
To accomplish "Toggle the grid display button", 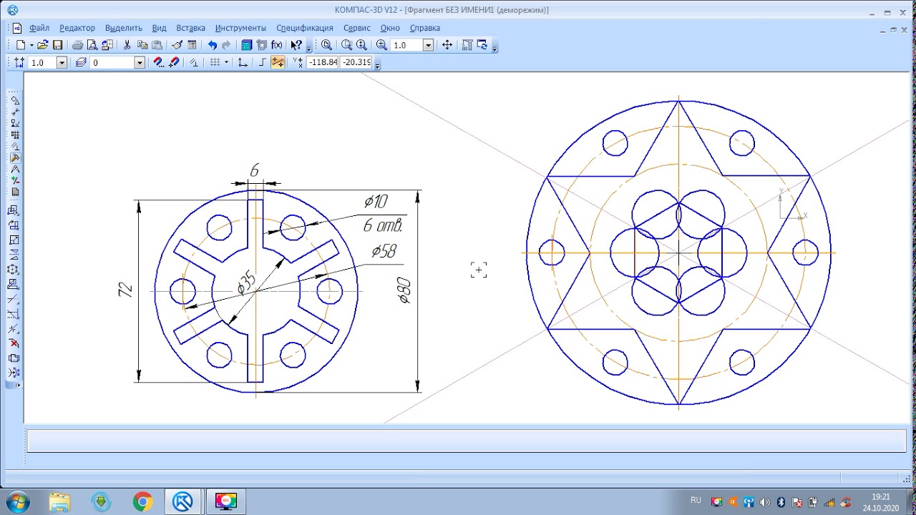I will [x=215, y=63].
